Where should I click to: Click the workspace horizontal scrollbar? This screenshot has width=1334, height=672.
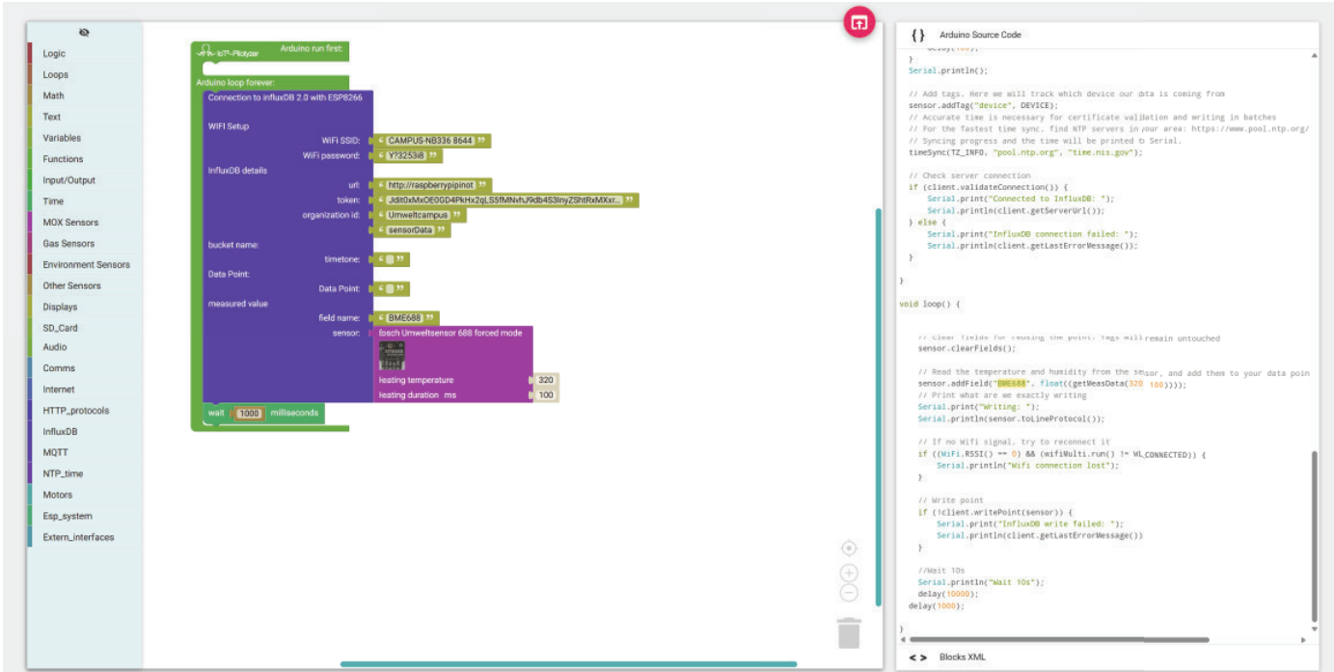[568, 663]
